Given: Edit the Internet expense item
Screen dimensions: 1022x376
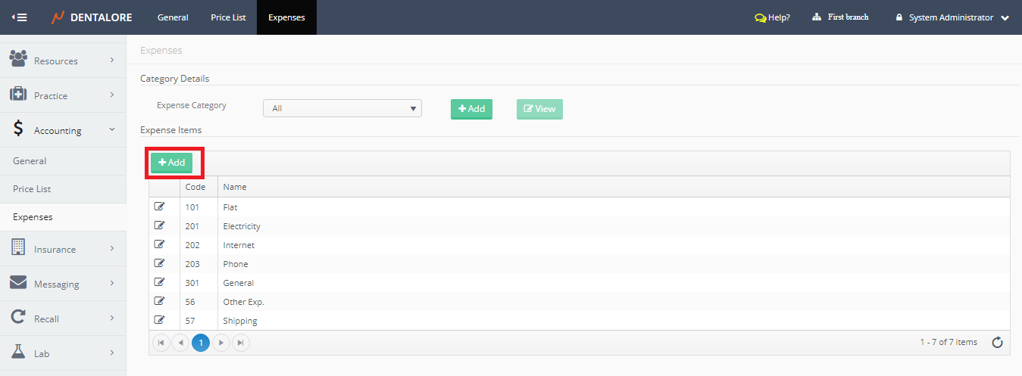Looking at the screenshot, I should click(159, 244).
